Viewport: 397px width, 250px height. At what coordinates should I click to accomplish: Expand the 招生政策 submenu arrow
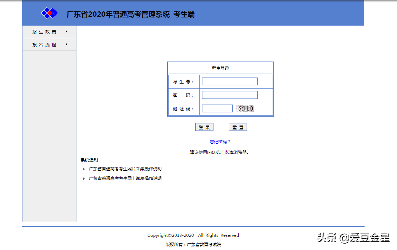click(66, 31)
